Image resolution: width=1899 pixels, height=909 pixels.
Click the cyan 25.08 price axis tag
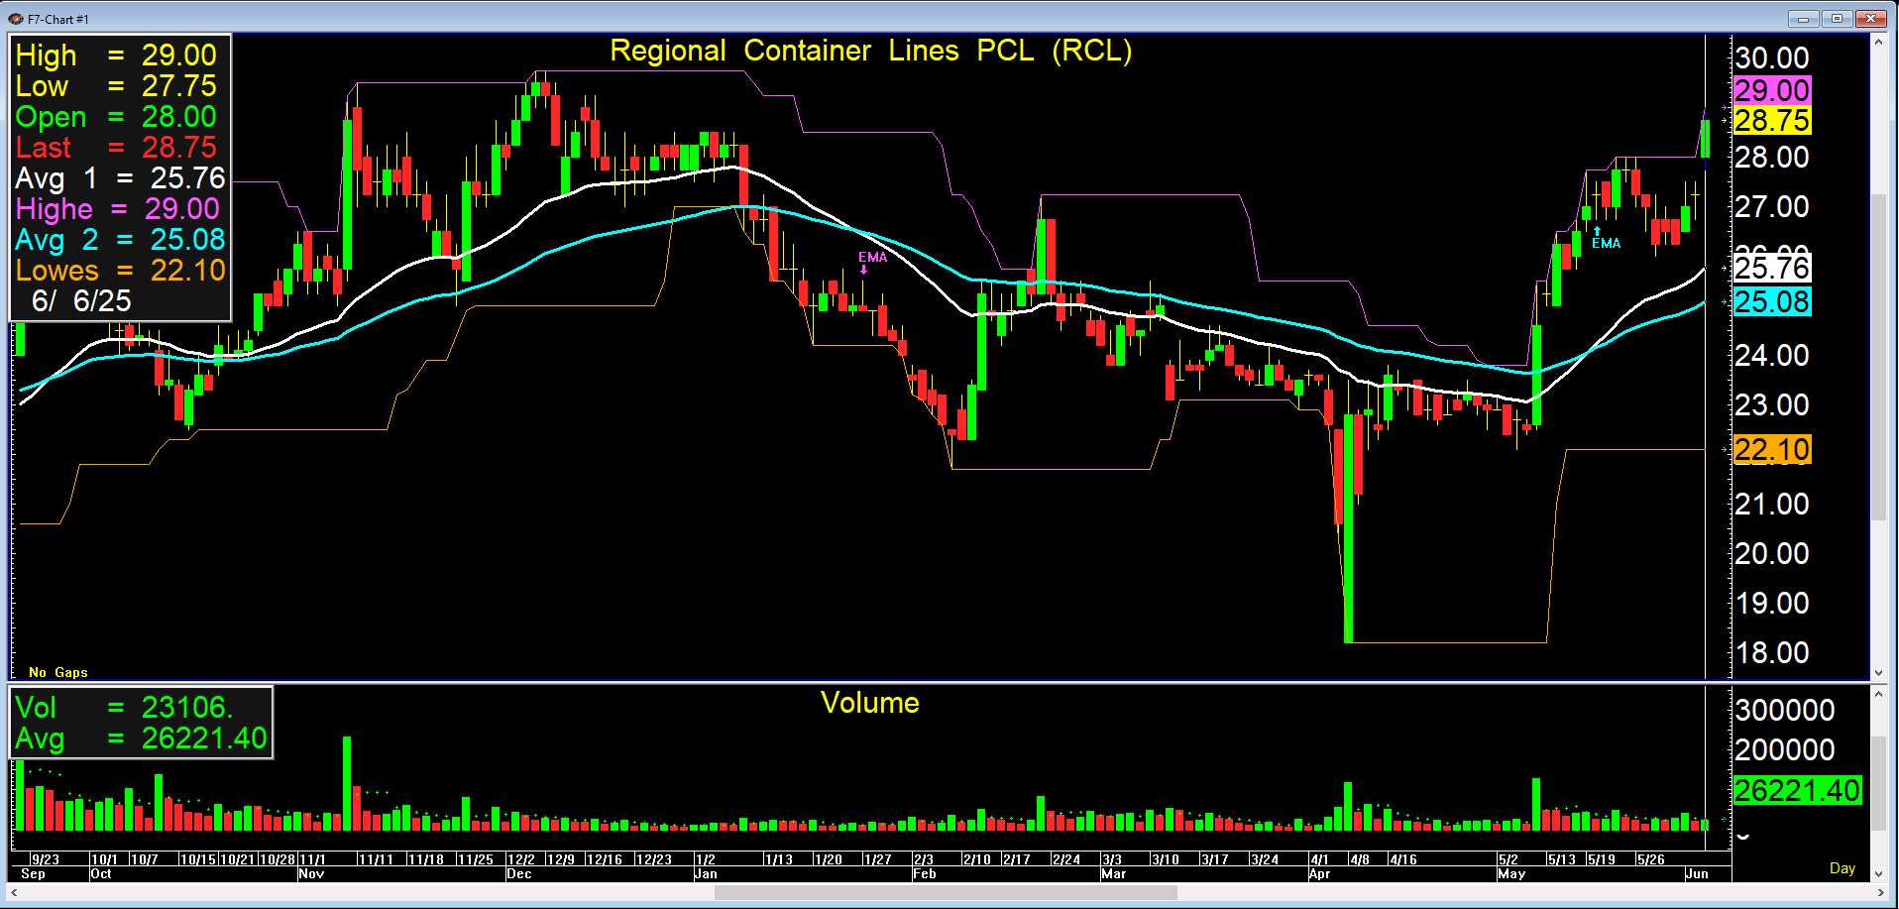pyautogui.click(x=1772, y=302)
